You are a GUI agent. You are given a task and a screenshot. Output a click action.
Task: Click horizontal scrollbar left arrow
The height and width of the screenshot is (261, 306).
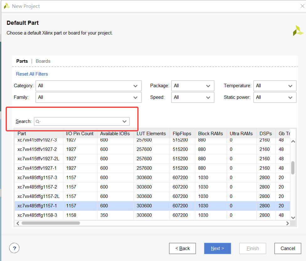[18, 223]
